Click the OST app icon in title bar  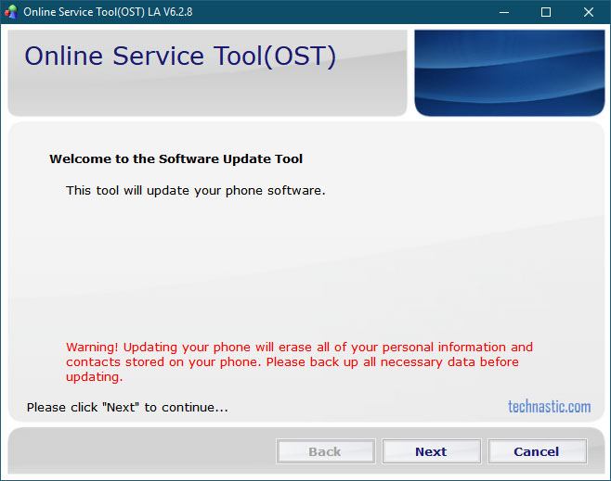tap(12, 12)
